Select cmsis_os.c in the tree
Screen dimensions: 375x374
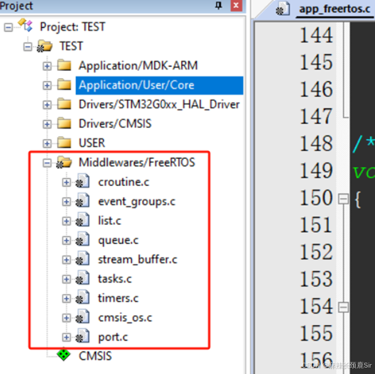click(x=125, y=318)
